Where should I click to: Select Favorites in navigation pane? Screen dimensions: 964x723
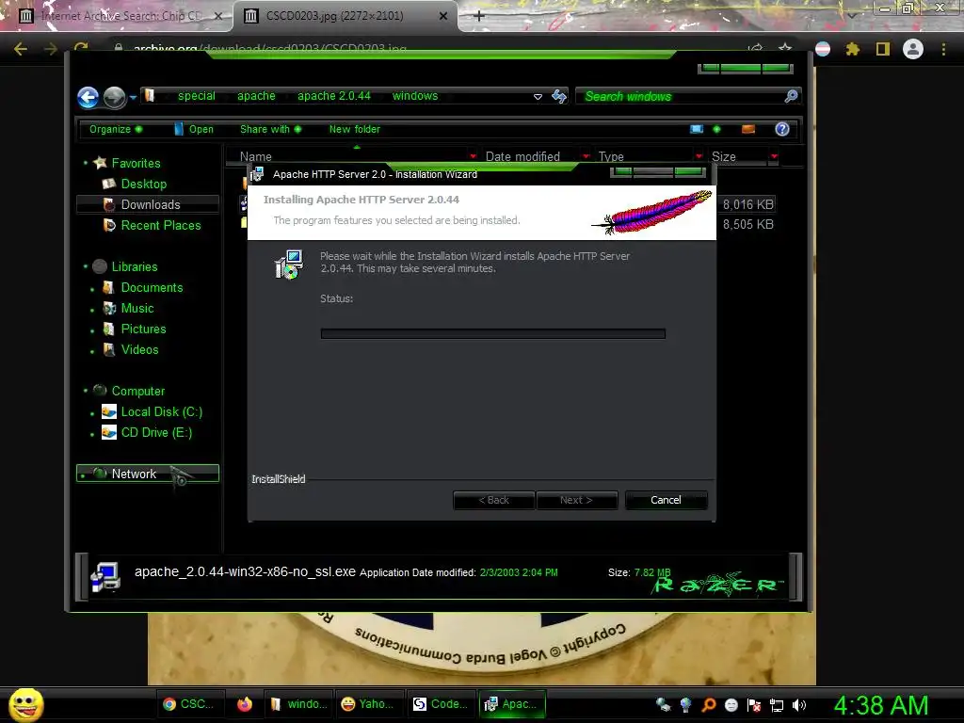click(x=136, y=163)
